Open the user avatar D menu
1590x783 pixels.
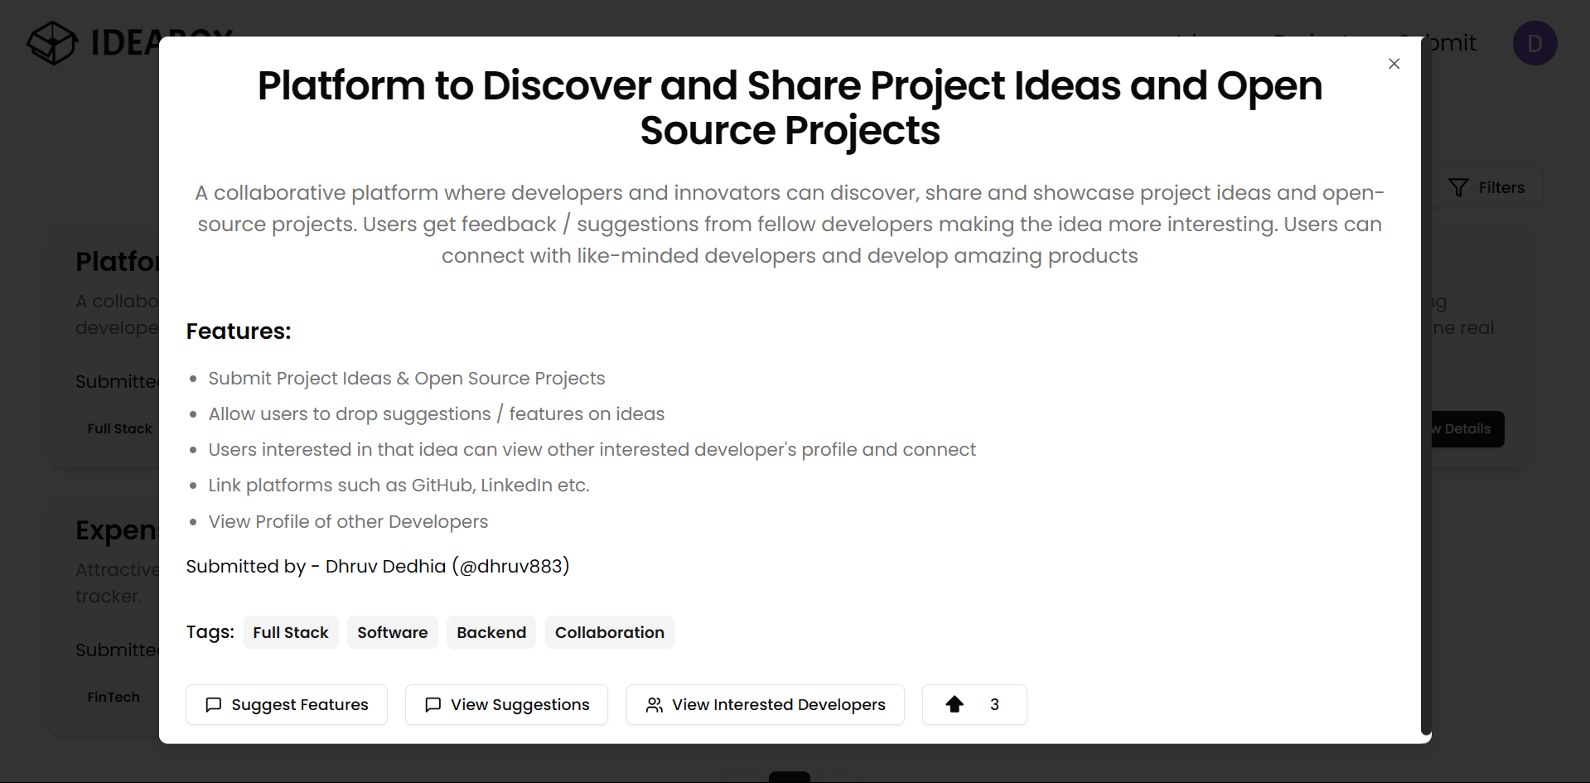tap(1534, 43)
